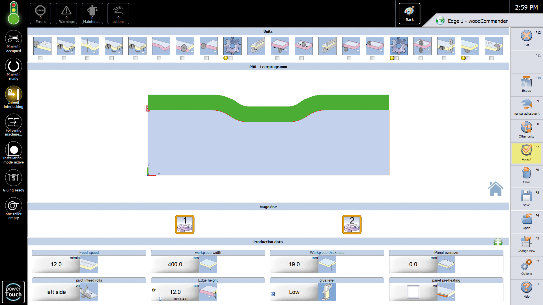Click the Back button
543x305 pixels.
click(x=409, y=14)
